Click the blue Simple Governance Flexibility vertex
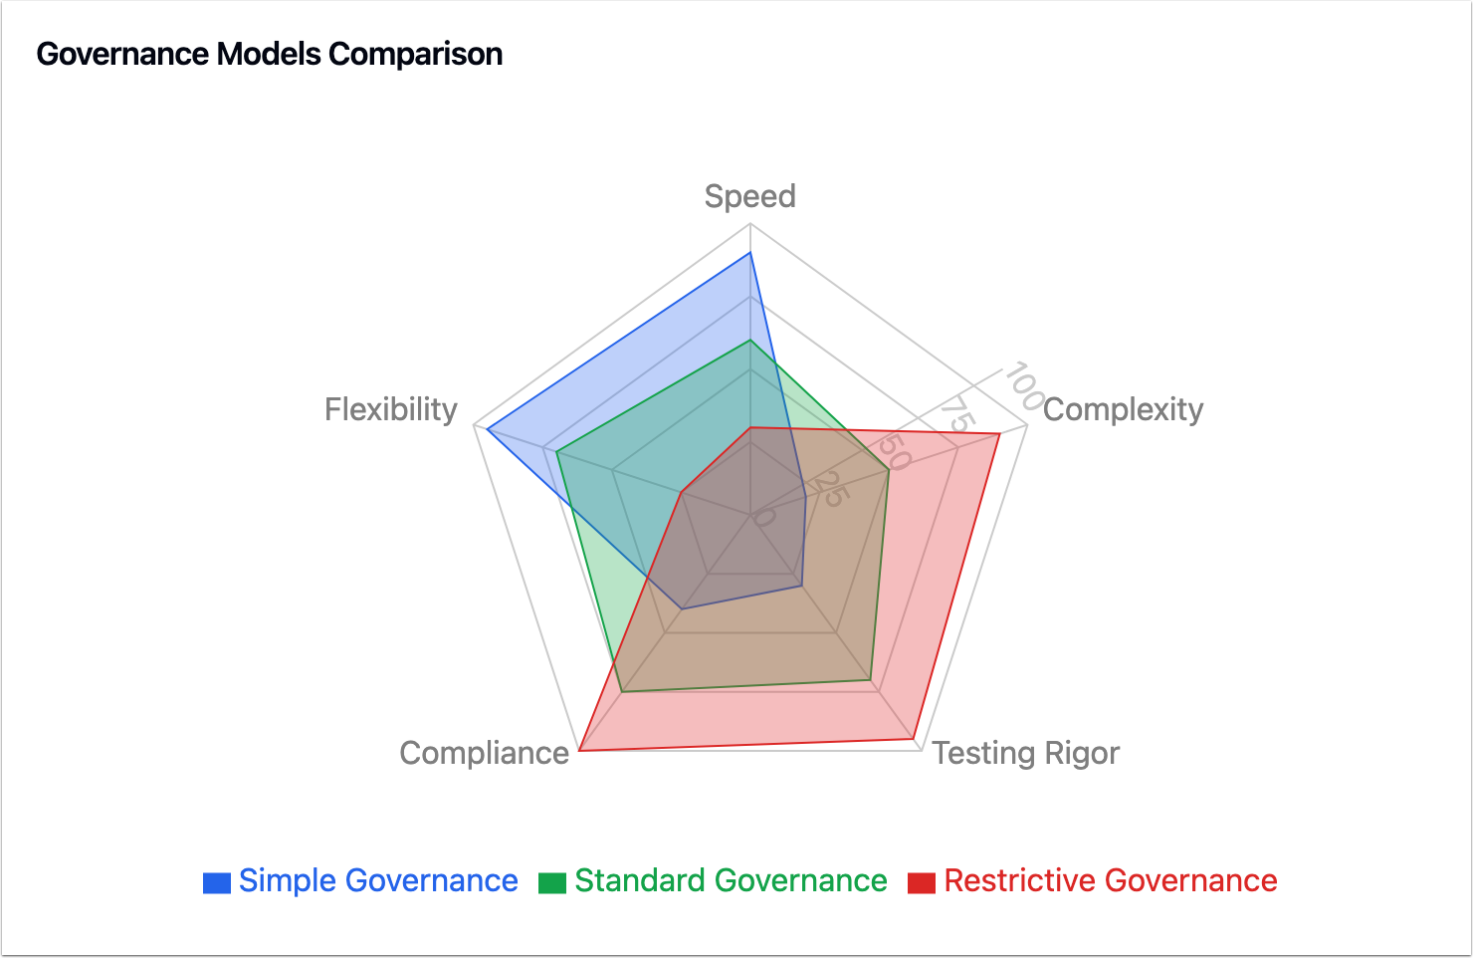The height and width of the screenshot is (958, 1473). tap(488, 429)
